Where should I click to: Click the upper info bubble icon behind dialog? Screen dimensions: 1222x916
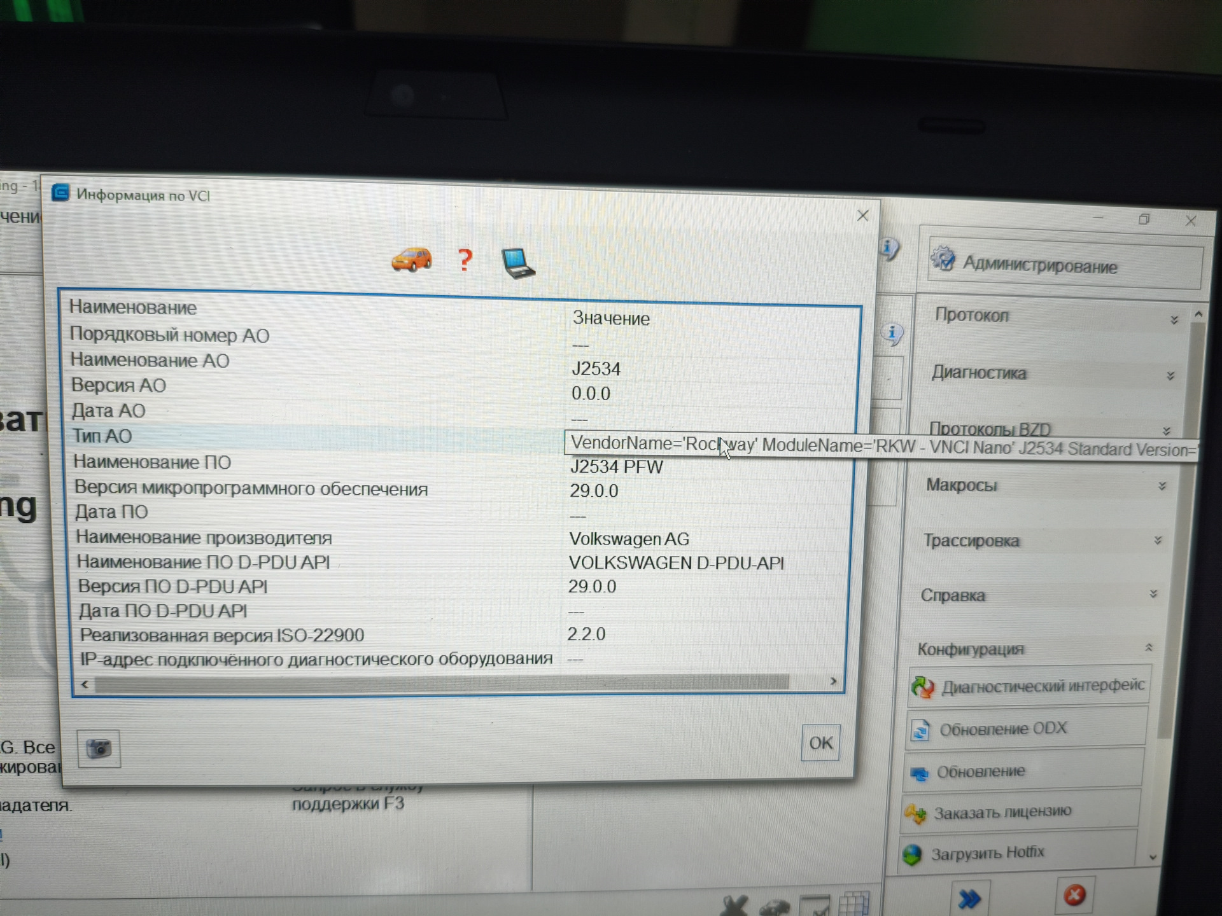click(890, 248)
